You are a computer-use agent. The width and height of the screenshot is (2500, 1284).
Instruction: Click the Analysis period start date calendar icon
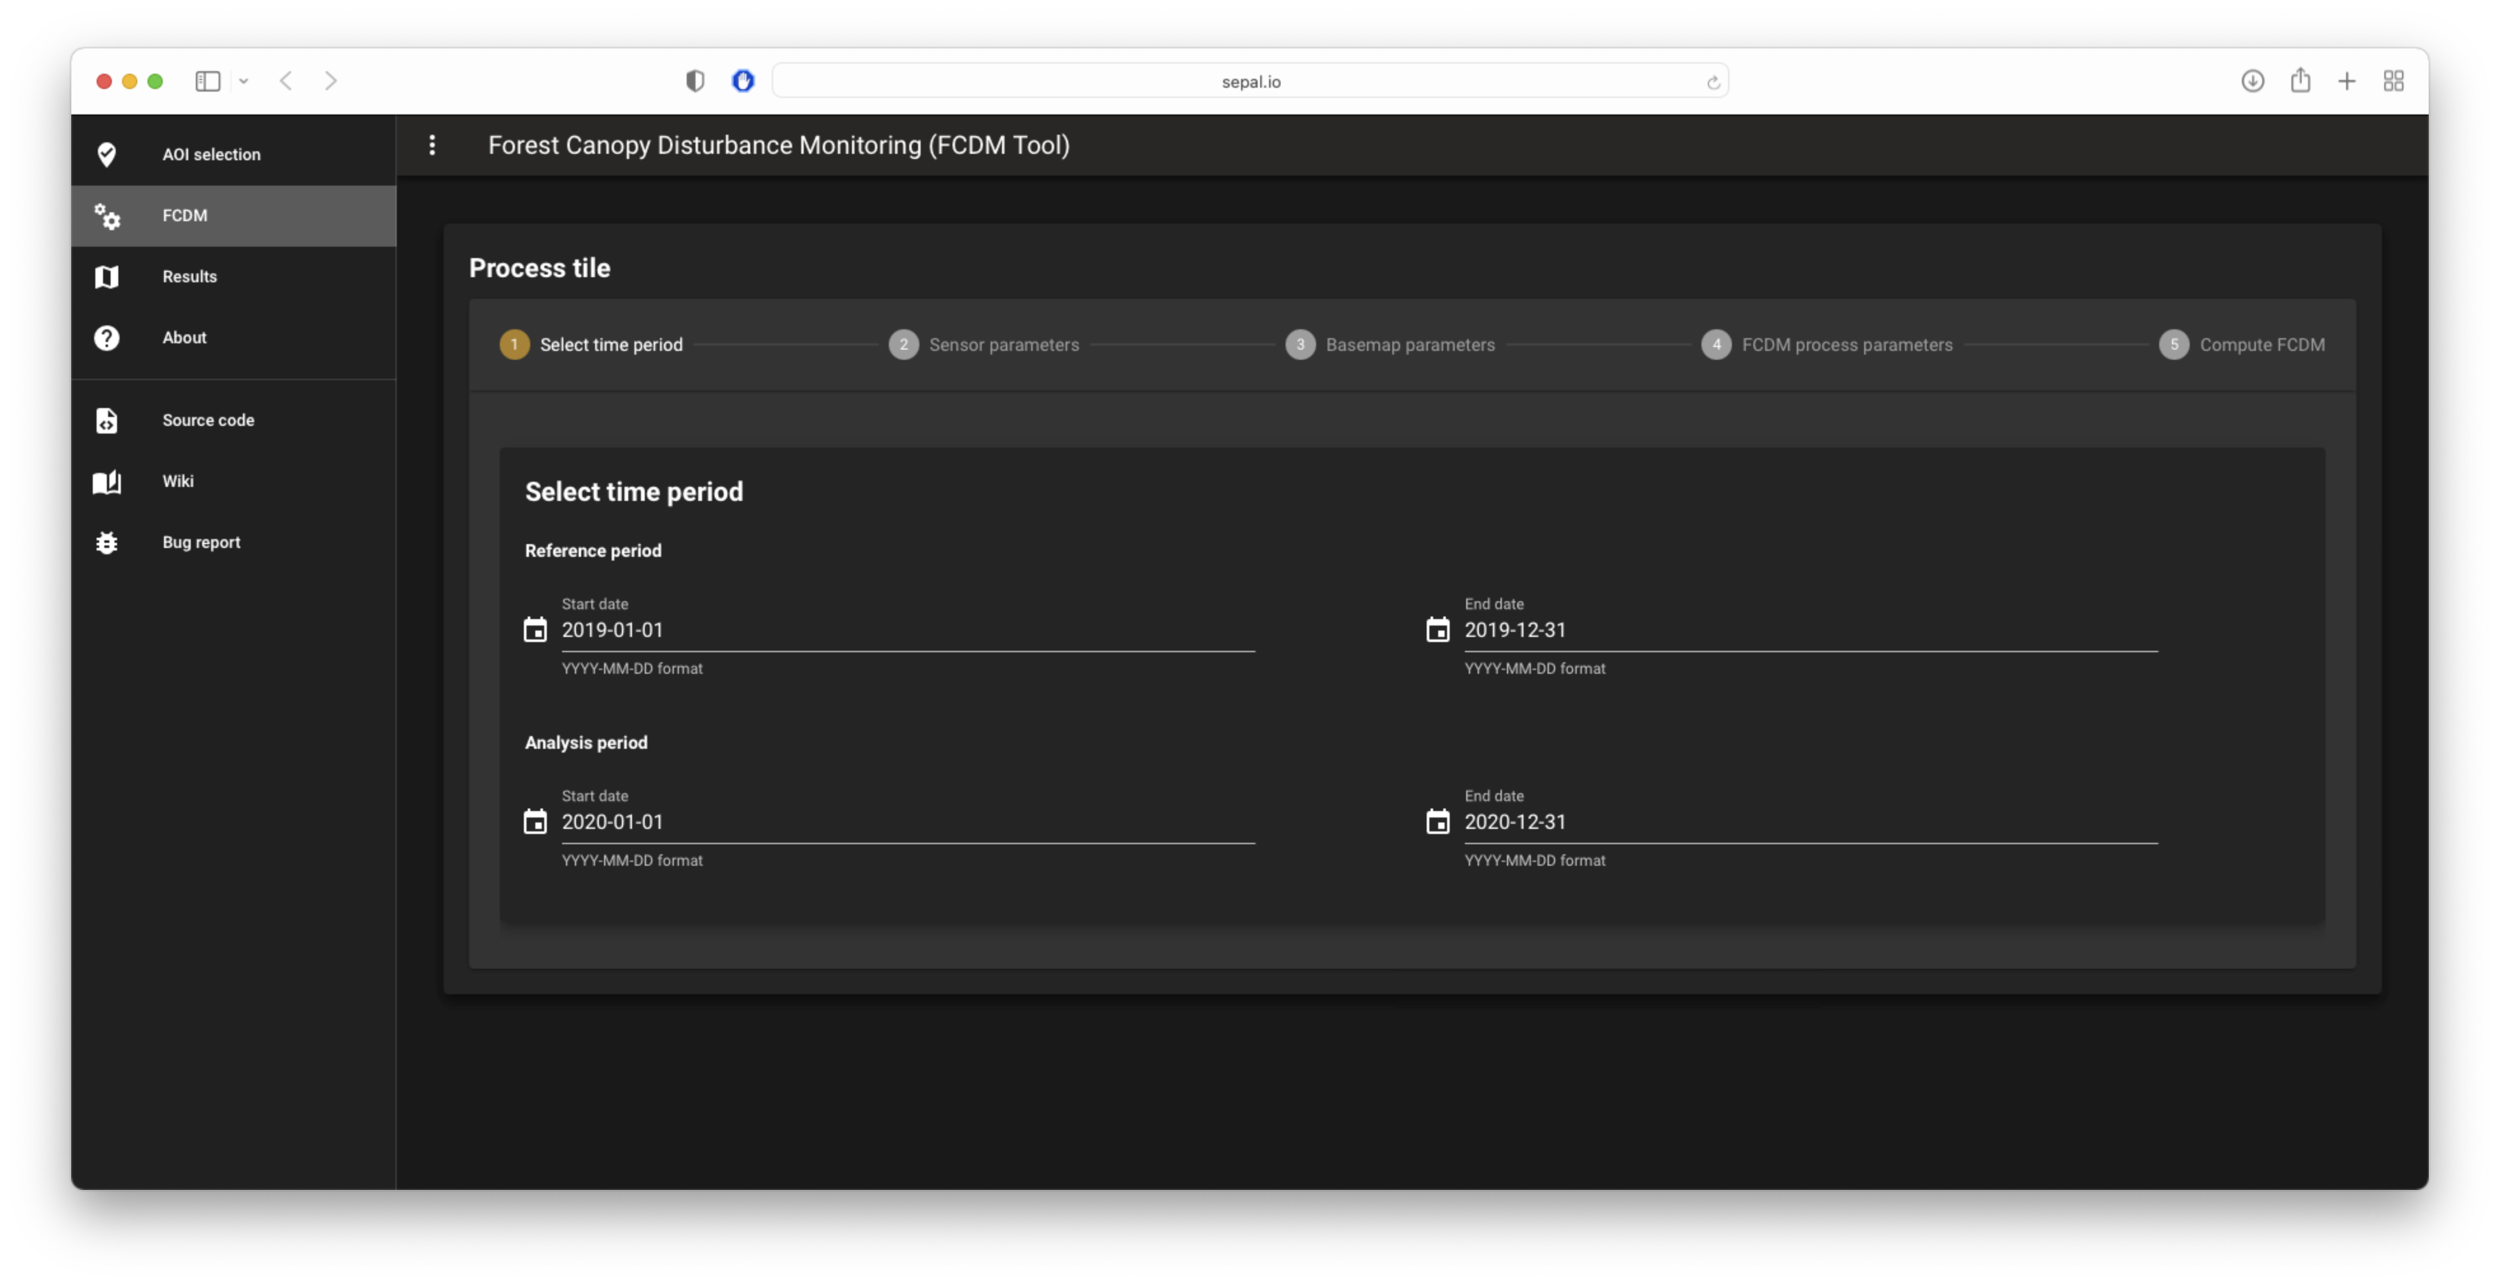tap(535, 822)
